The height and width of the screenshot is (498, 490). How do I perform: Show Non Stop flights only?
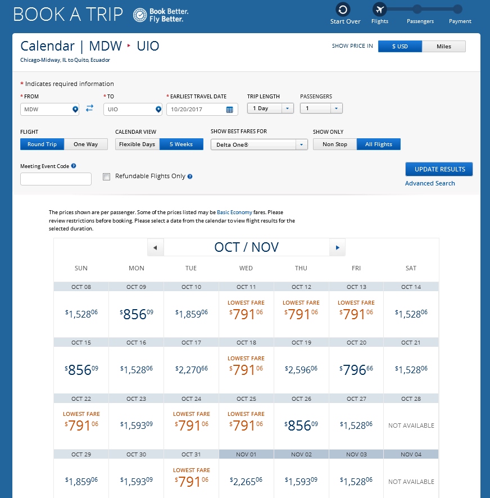pos(334,144)
